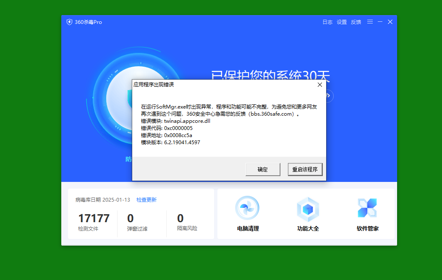Click the 功能大全 label
The image size is (442, 280).
308,228
